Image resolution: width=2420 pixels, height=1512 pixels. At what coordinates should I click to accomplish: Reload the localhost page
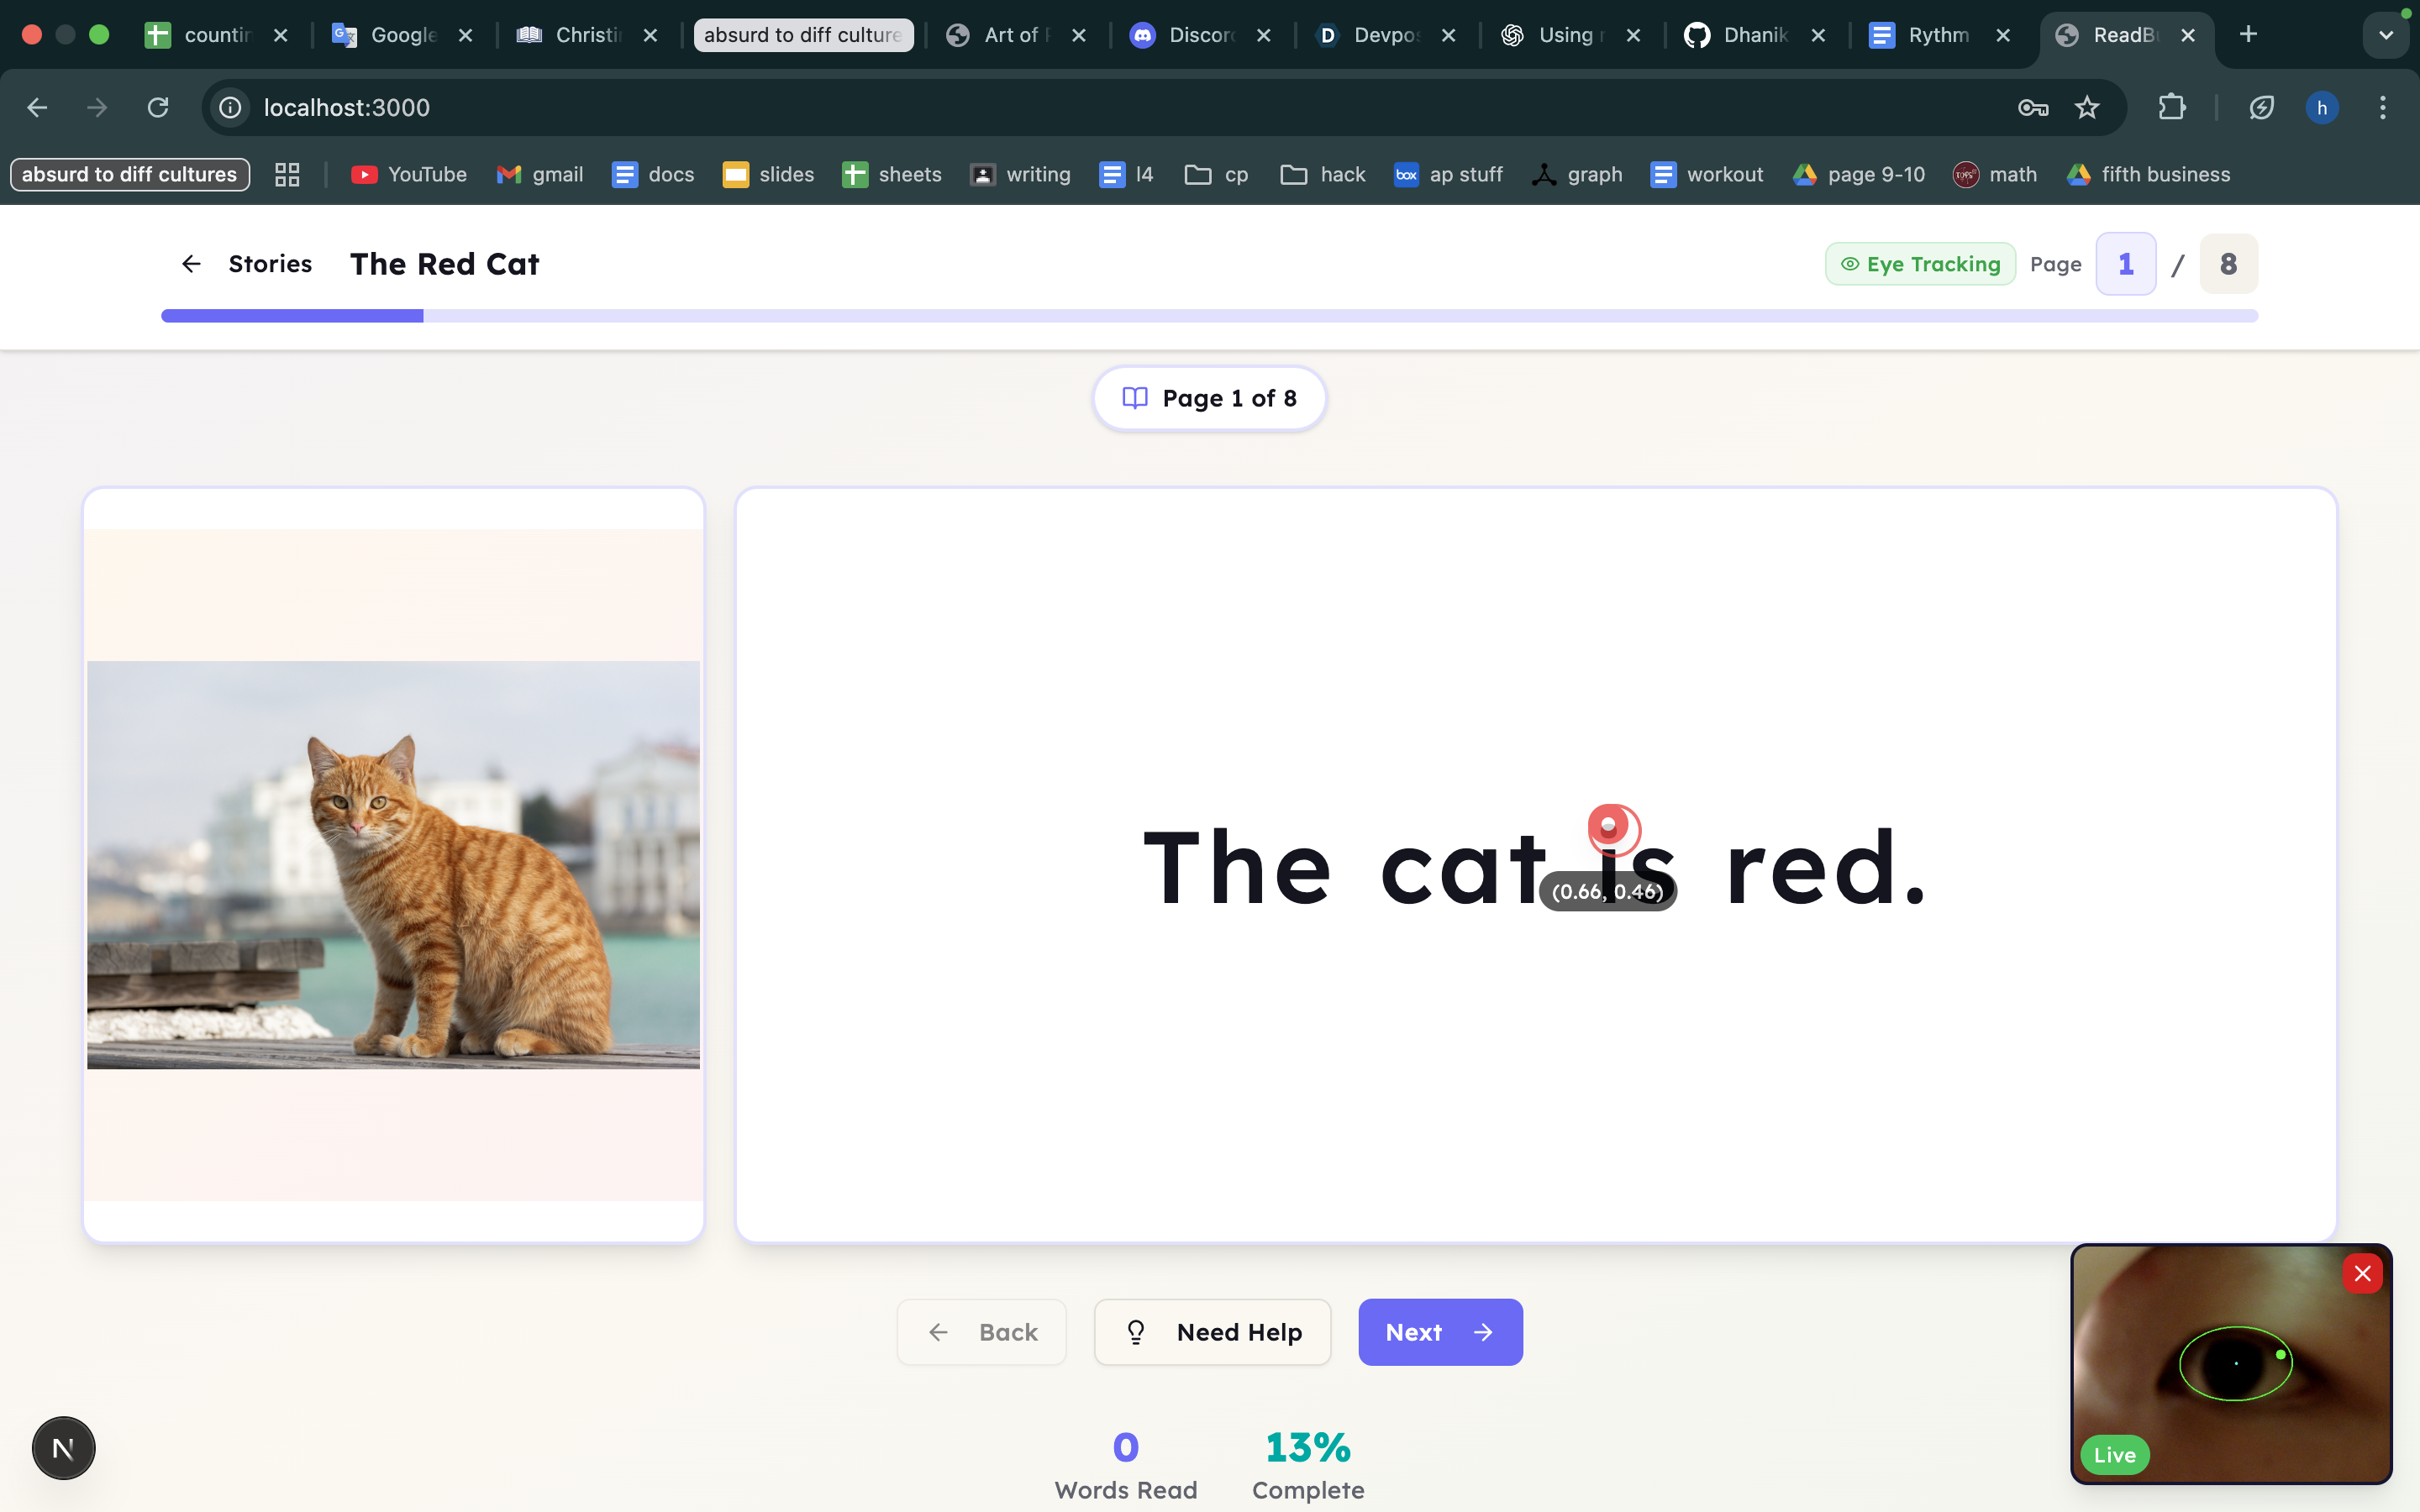click(x=158, y=108)
